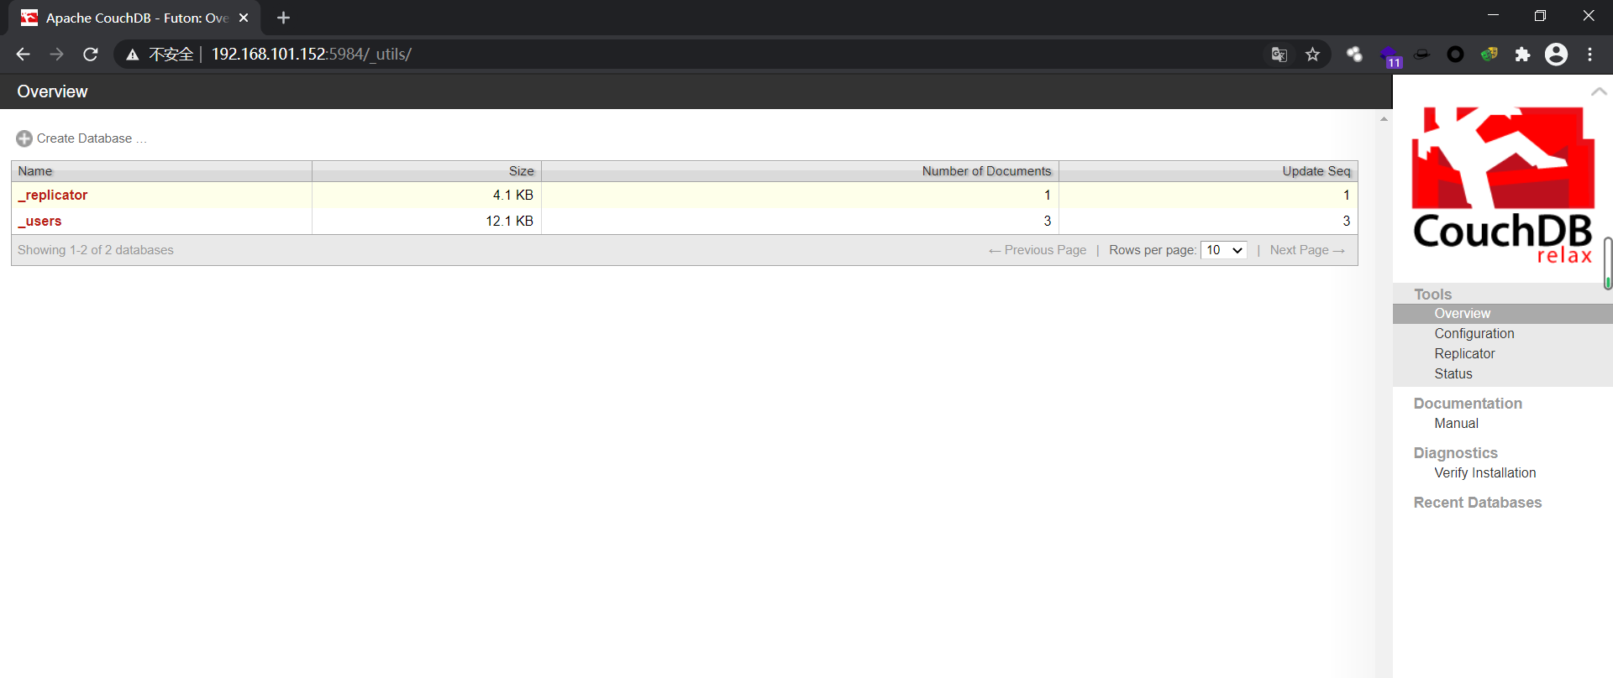This screenshot has height=678, width=1613.
Task: Collapse the sidebar with the top chevron
Action: [x=1599, y=91]
